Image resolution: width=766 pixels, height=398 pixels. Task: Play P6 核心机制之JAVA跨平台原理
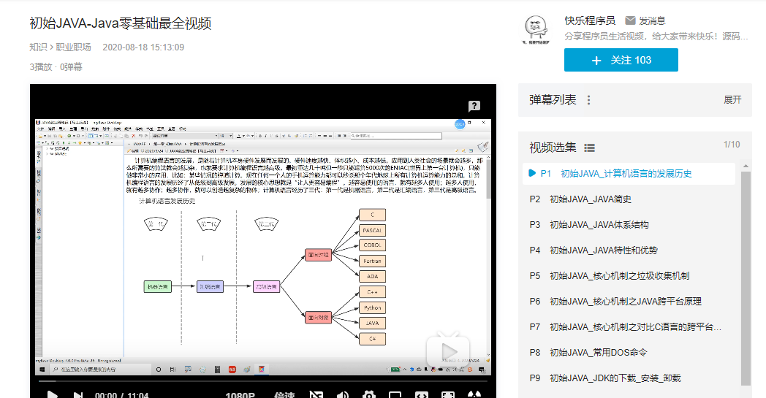pyautogui.click(x=629, y=302)
